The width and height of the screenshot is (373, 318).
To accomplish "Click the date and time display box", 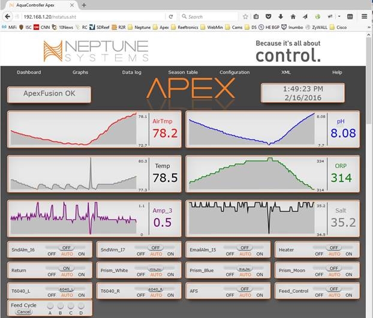I will (x=303, y=93).
